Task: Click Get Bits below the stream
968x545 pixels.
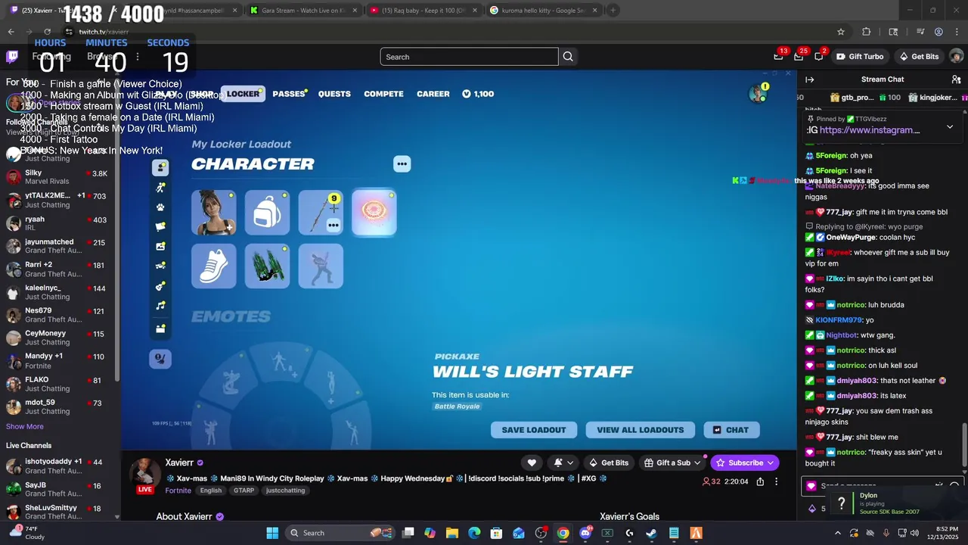Action: 609,462
